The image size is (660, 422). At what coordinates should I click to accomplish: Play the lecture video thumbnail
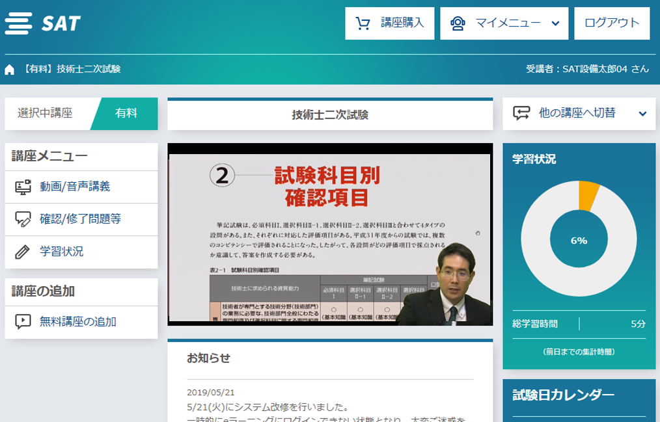point(330,235)
